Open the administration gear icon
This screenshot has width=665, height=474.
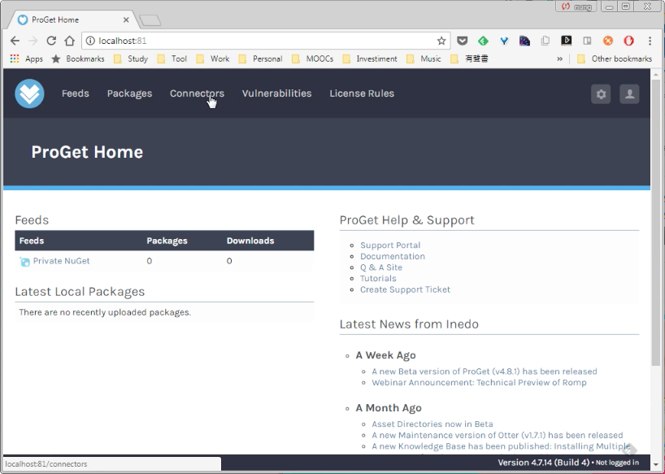(x=601, y=94)
